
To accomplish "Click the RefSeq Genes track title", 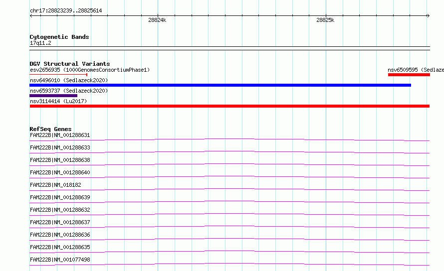I will tap(50, 129).
